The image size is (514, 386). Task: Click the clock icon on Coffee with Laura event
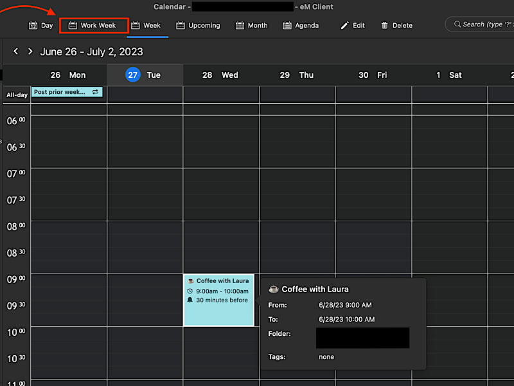[x=190, y=290]
